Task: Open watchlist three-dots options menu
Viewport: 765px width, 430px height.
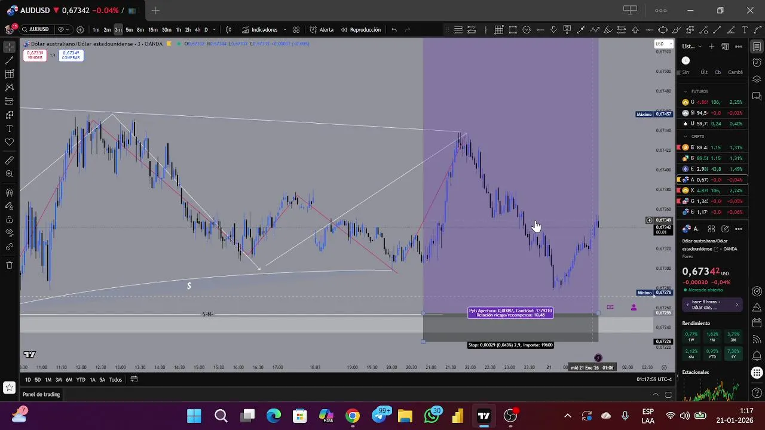Action: 739,46
